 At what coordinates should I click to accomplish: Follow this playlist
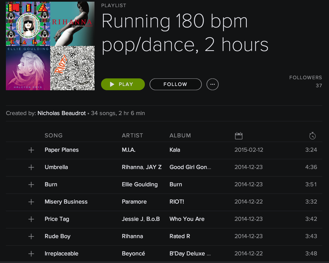[x=175, y=84]
